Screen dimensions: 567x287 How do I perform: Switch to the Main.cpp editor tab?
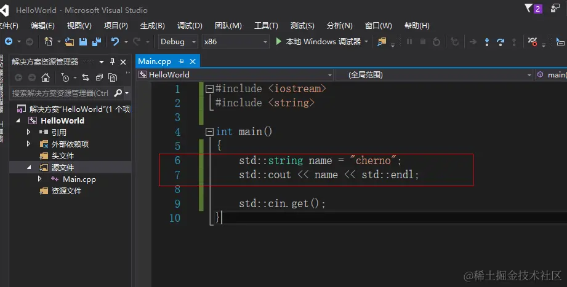[155, 61]
